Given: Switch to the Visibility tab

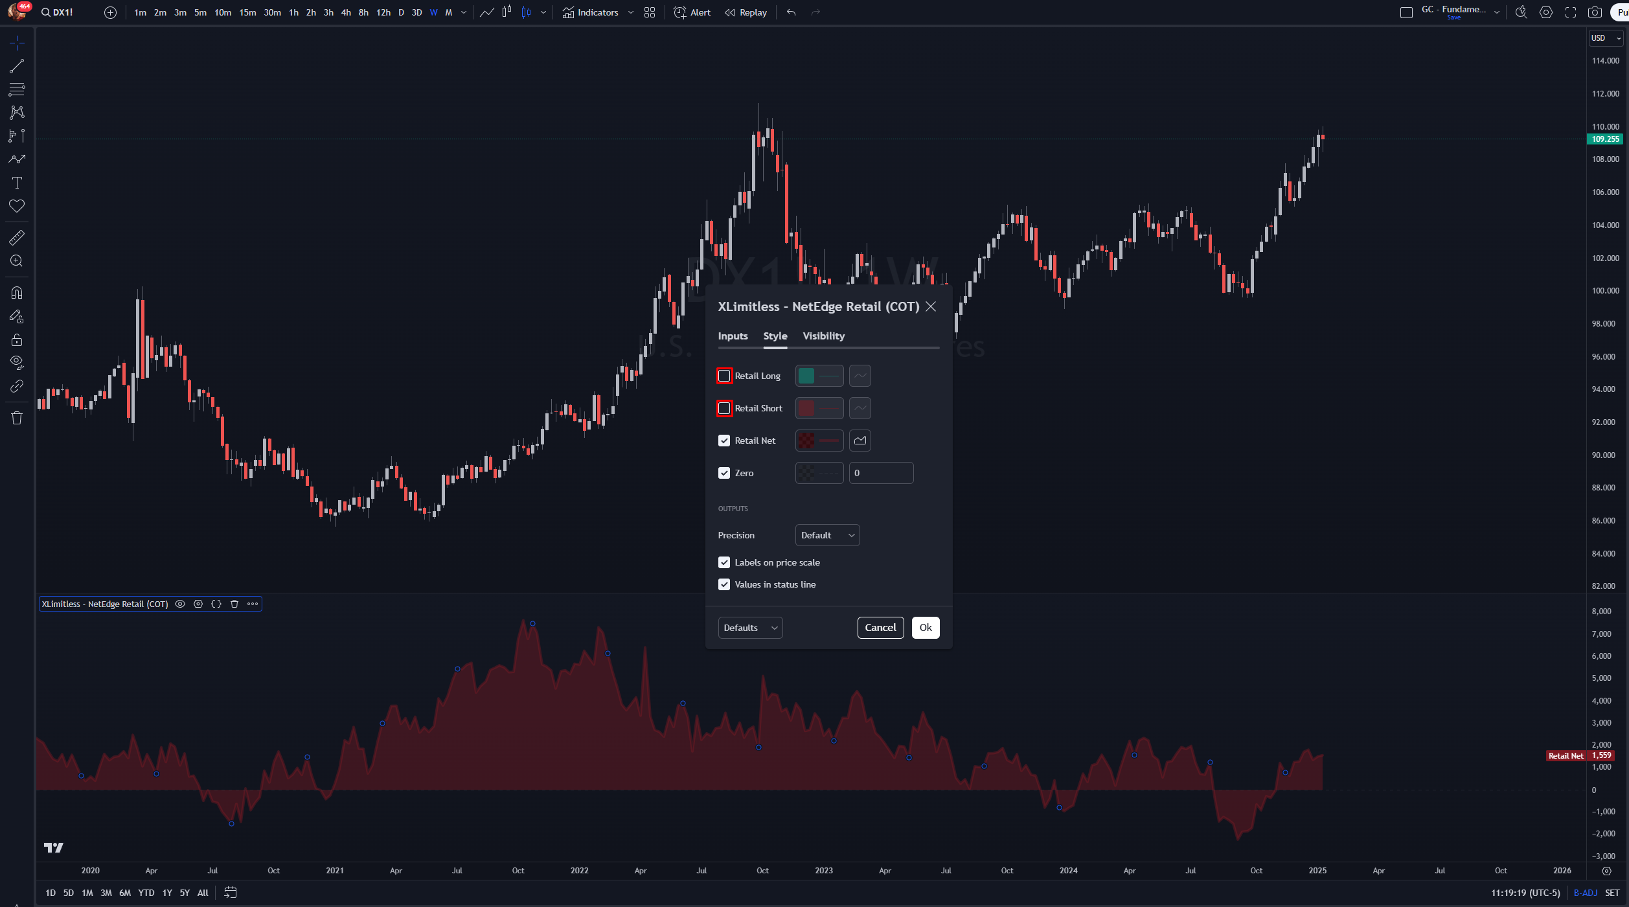Looking at the screenshot, I should (823, 336).
